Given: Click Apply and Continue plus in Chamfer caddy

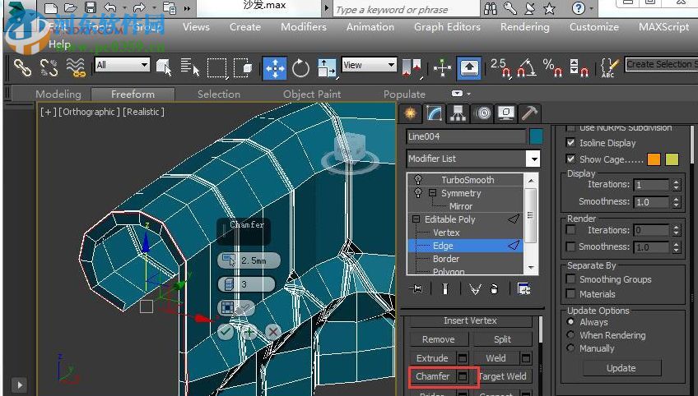Looking at the screenshot, I should [x=249, y=332].
